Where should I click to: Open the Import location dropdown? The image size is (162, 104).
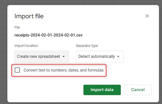[x=41, y=57]
